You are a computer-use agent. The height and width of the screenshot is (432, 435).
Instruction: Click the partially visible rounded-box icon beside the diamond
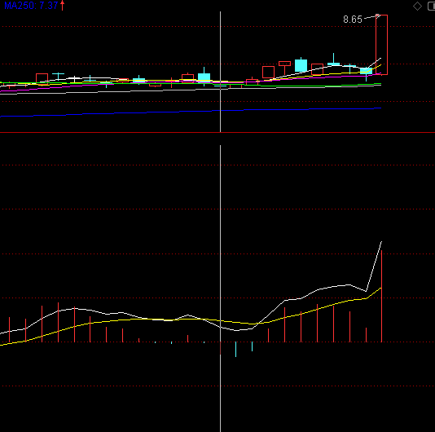(432, 6)
